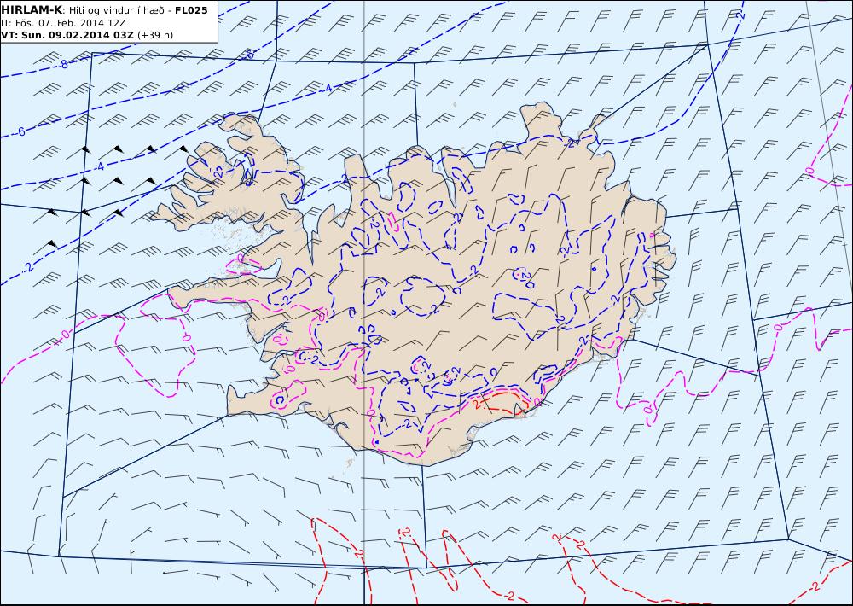Select the 'Hiti og vindur í hæð' caption
The width and height of the screenshot is (853, 606).
pos(118,10)
